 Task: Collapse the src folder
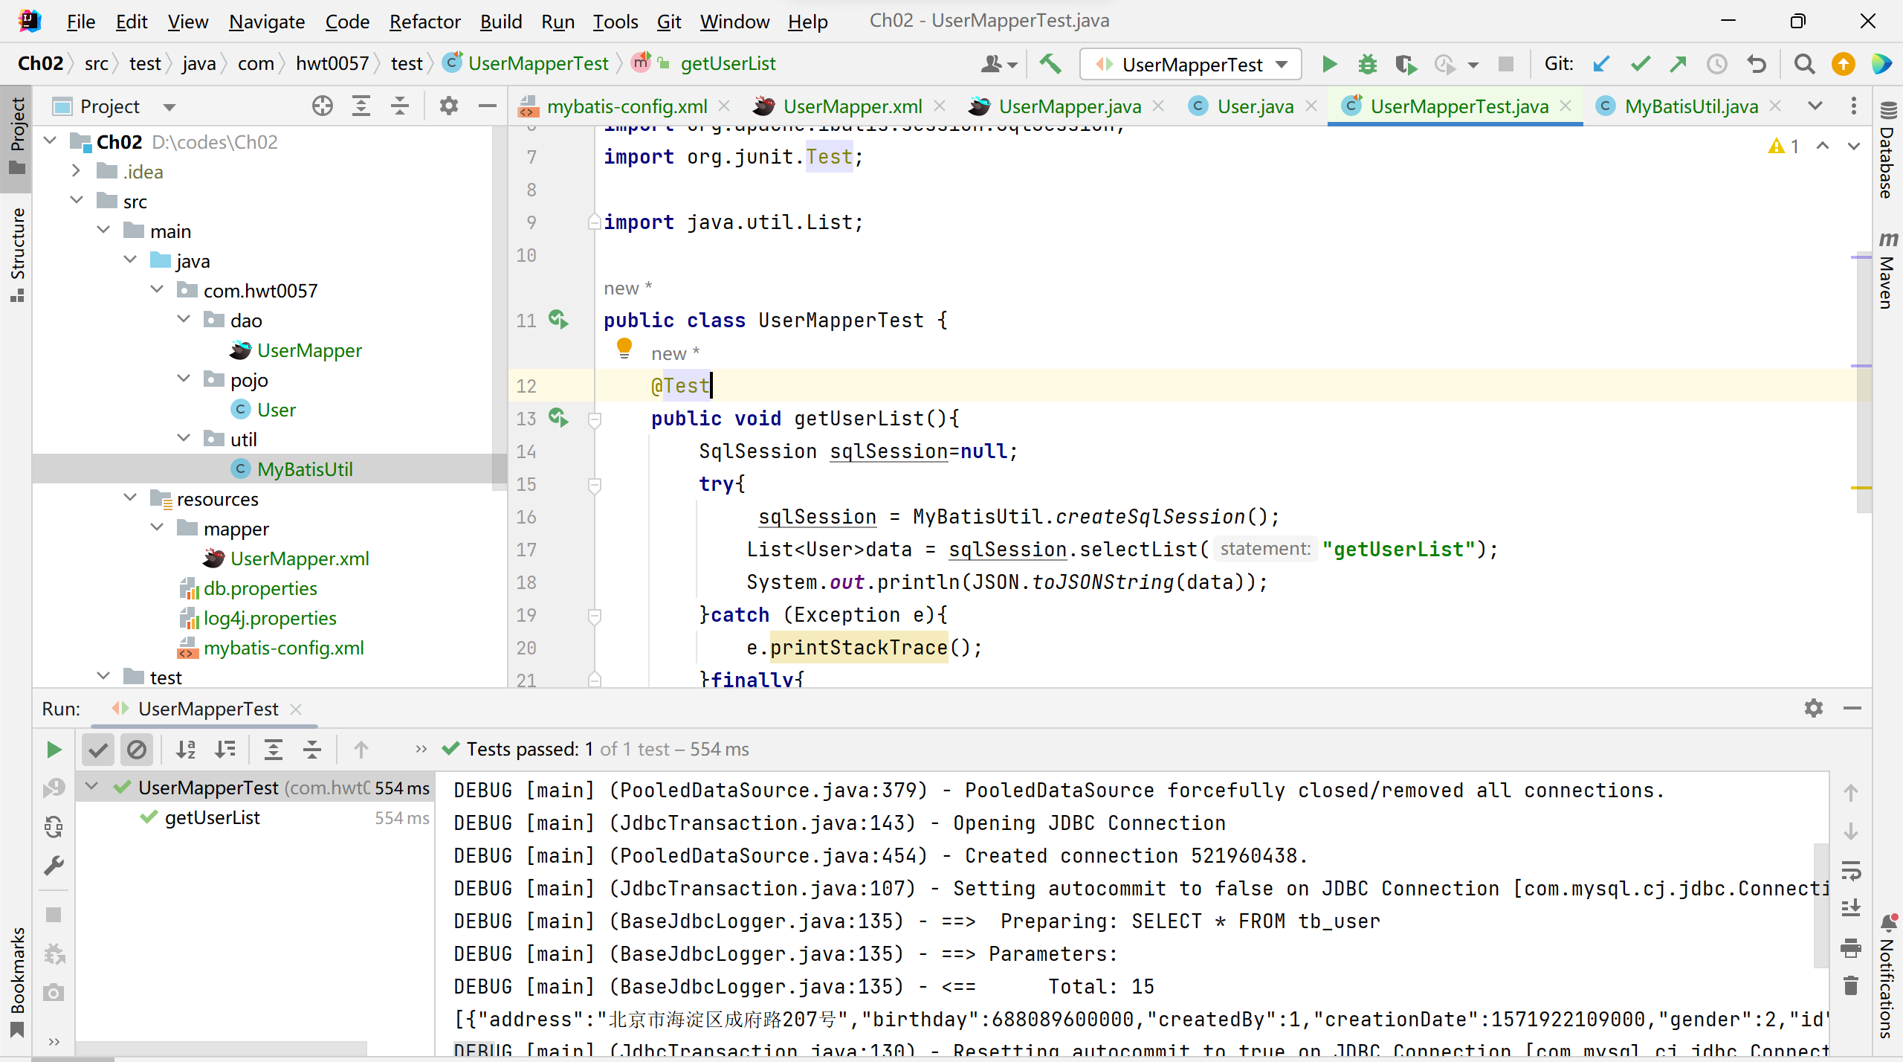(x=76, y=201)
